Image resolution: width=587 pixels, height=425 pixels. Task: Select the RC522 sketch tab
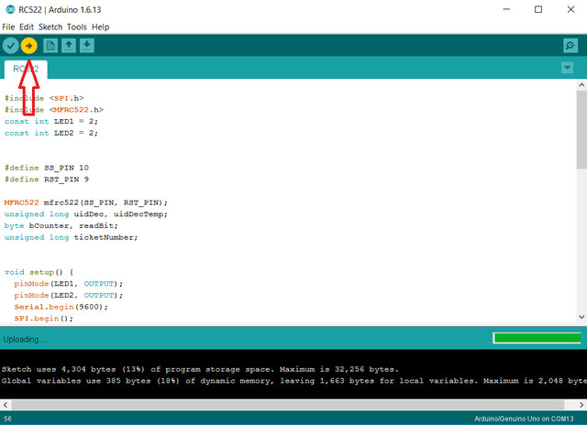(25, 70)
